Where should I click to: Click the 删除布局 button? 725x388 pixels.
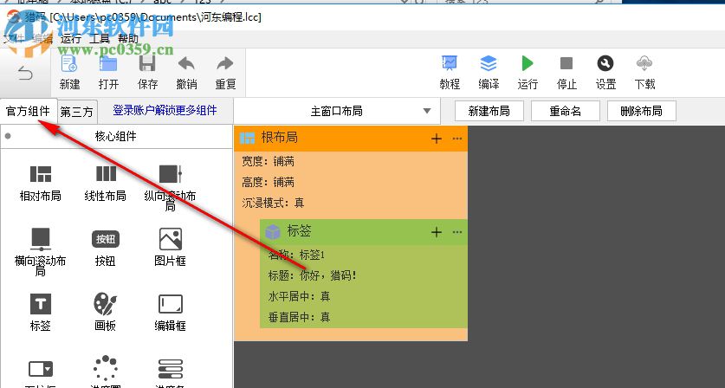(641, 111)
